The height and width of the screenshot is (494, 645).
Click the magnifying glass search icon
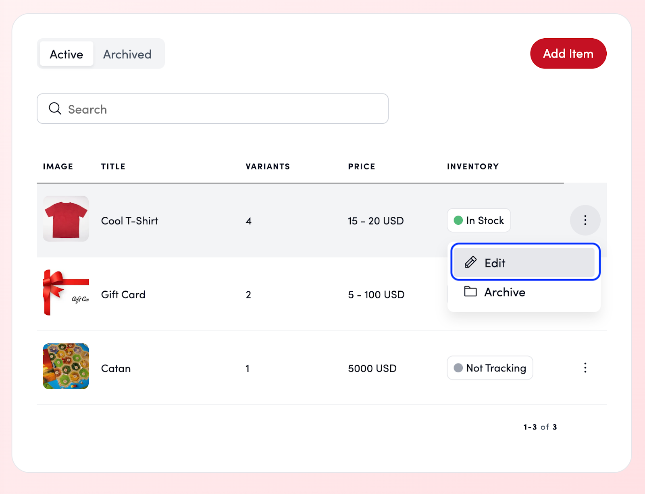point(55,109)
